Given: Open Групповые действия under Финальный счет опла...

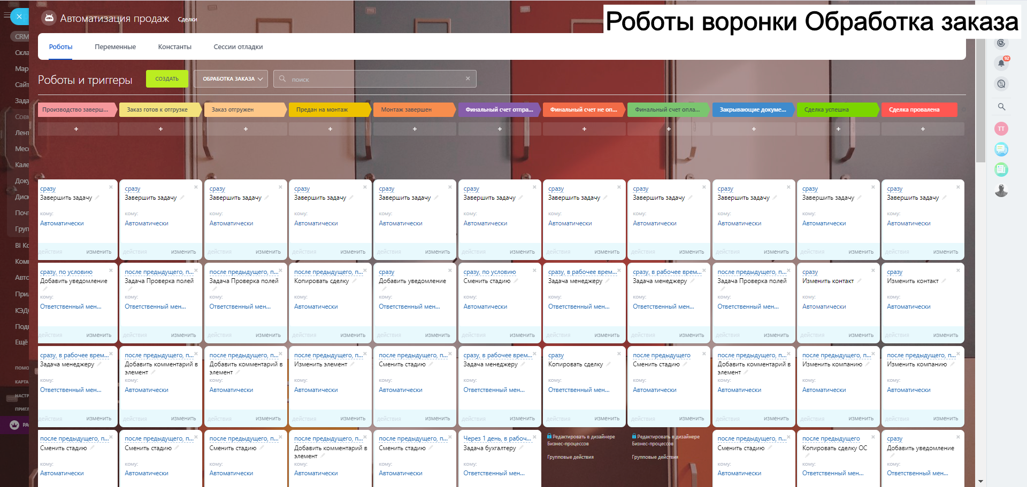Looking at the screenshot, I should tap(655, 457).
